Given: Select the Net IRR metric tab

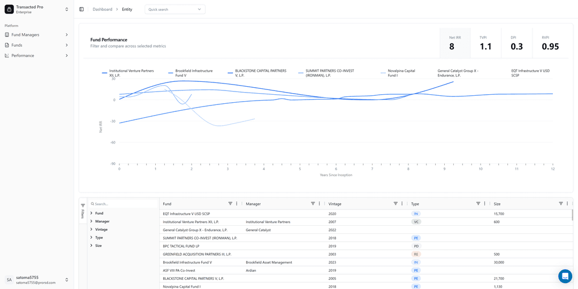Looking at the screenshot, I should click(455, 43).
